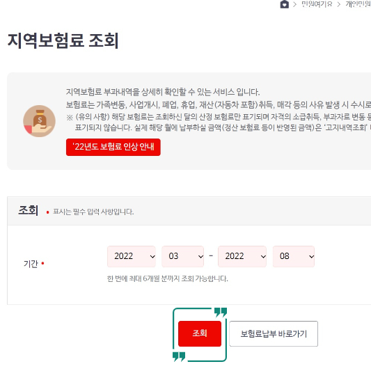The width and height of the screenshot is (371, 371).
Task: Select text 한 번에 최대 6개월 분까지 조회 가능합니다
Action: (x=168, y=278)
